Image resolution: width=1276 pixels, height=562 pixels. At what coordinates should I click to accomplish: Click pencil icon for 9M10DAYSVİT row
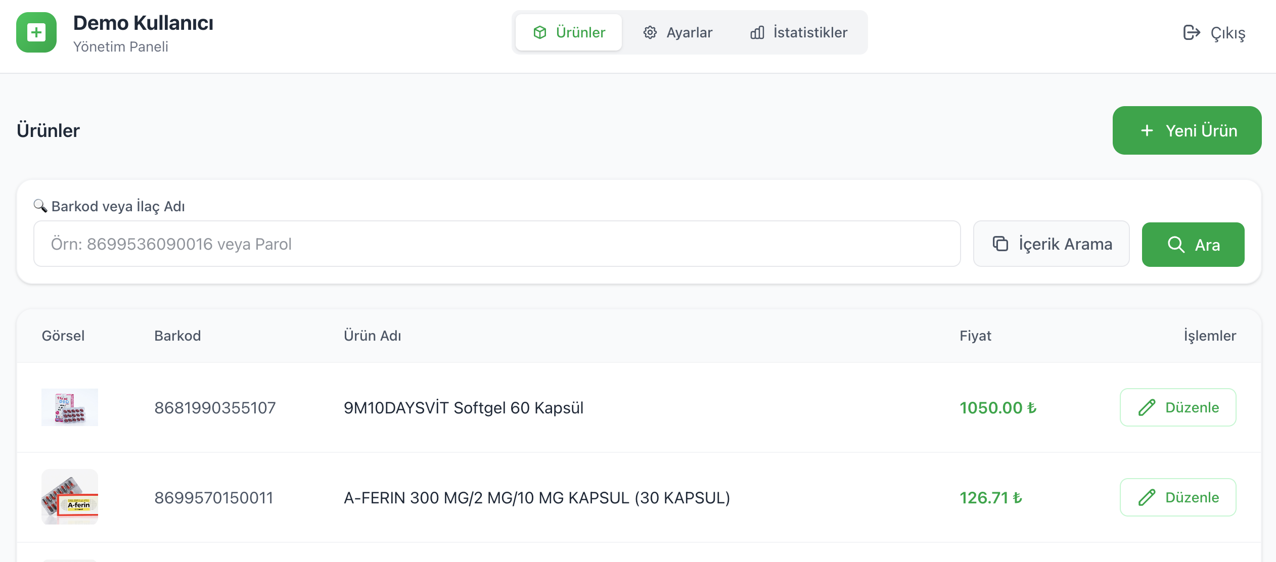pyautogui.click(x=1147, y=407)
